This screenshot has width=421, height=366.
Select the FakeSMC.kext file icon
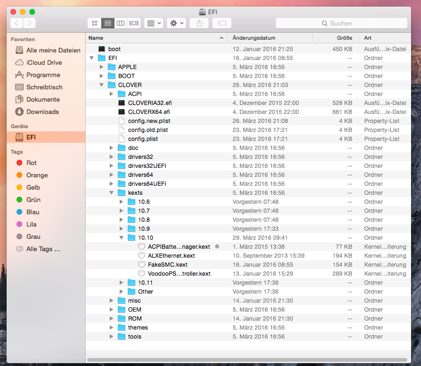(141, 265)
